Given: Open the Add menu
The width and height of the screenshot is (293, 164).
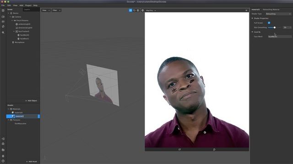Looking at the screenshot, I should point(22,5).
